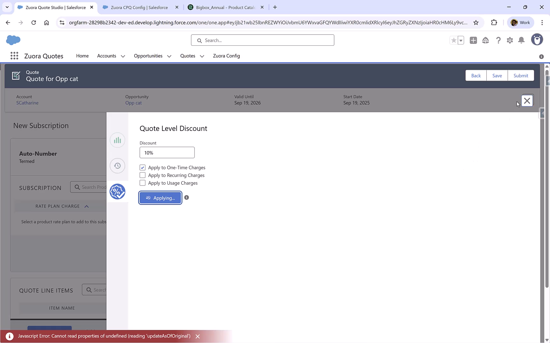
Task: Uncheck Apply to One-Time Charges
Action: click(142, 167)
